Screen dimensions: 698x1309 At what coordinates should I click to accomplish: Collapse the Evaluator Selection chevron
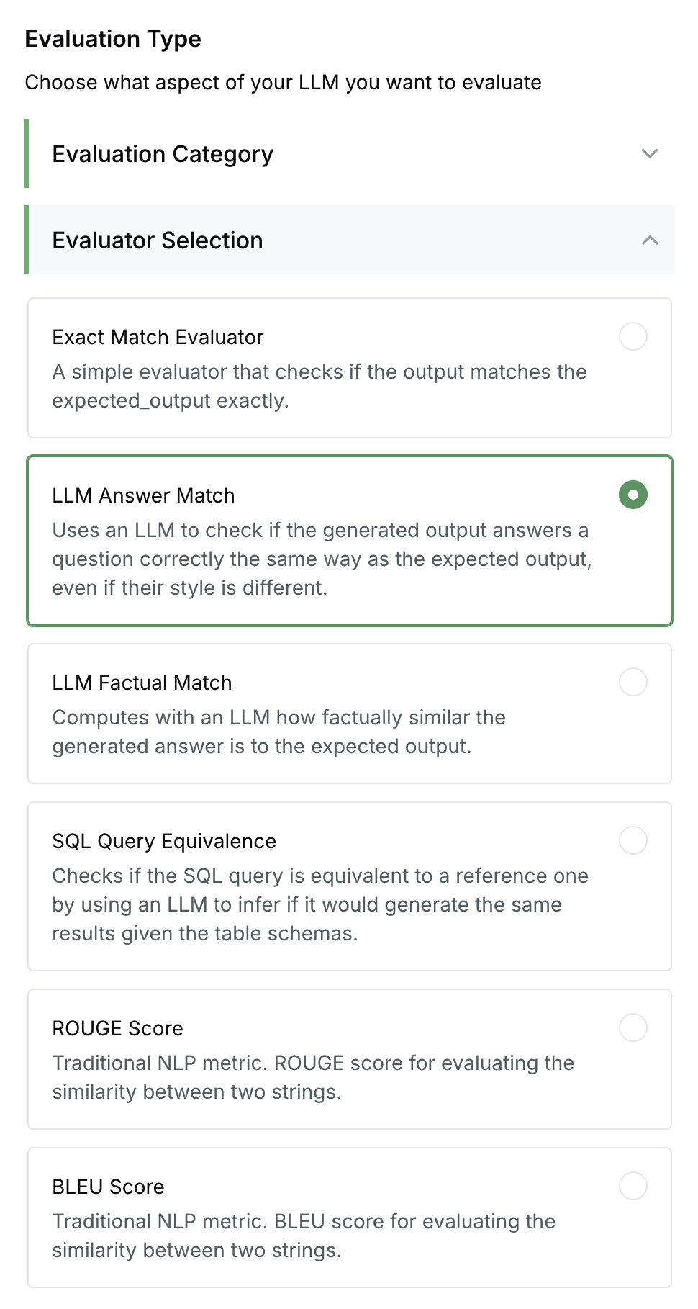649,240
